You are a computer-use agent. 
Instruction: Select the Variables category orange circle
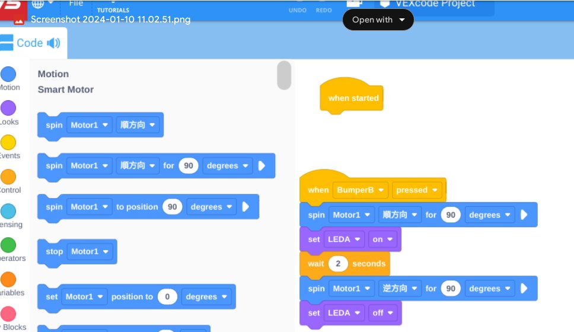[x=8, y=279]
